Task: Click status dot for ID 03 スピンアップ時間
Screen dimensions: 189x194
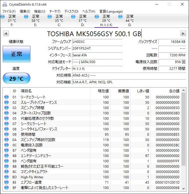Action: pyautogui.click(x=6, y=108)
